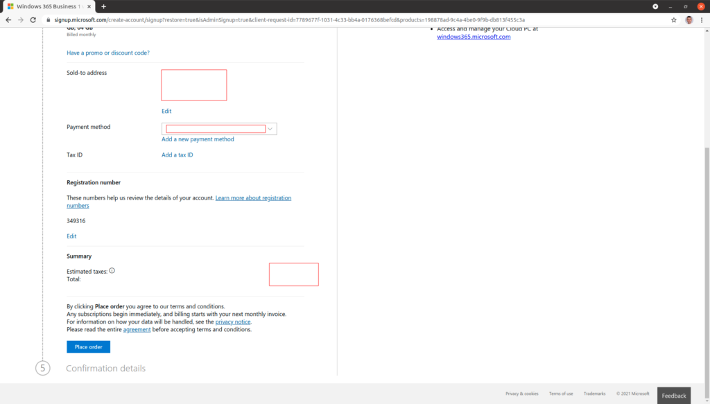Viewport: 710px width, 404px height.
Task: Reload the signup page
Action: point(33,20)
